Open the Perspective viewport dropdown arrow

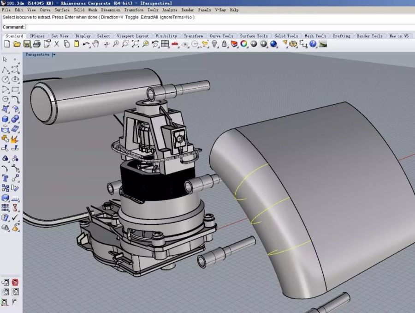click(54, 54)
